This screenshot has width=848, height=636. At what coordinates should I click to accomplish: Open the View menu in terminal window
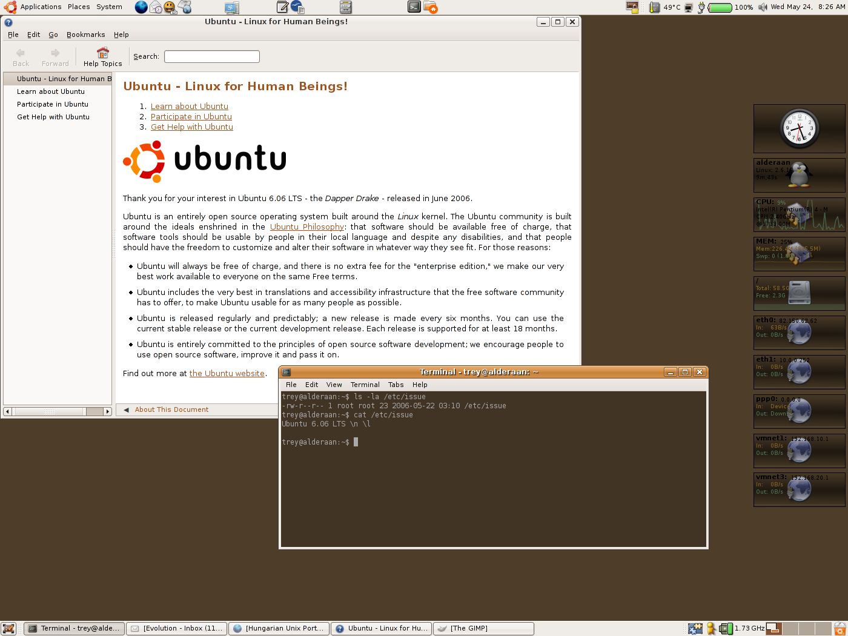point(334,385)
